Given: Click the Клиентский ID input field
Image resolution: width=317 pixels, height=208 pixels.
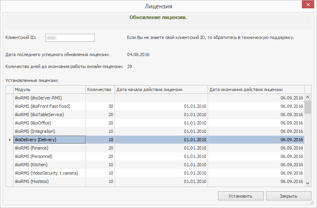Looking at the screenshot, I should pyautogui.click(x=70, y=38).
